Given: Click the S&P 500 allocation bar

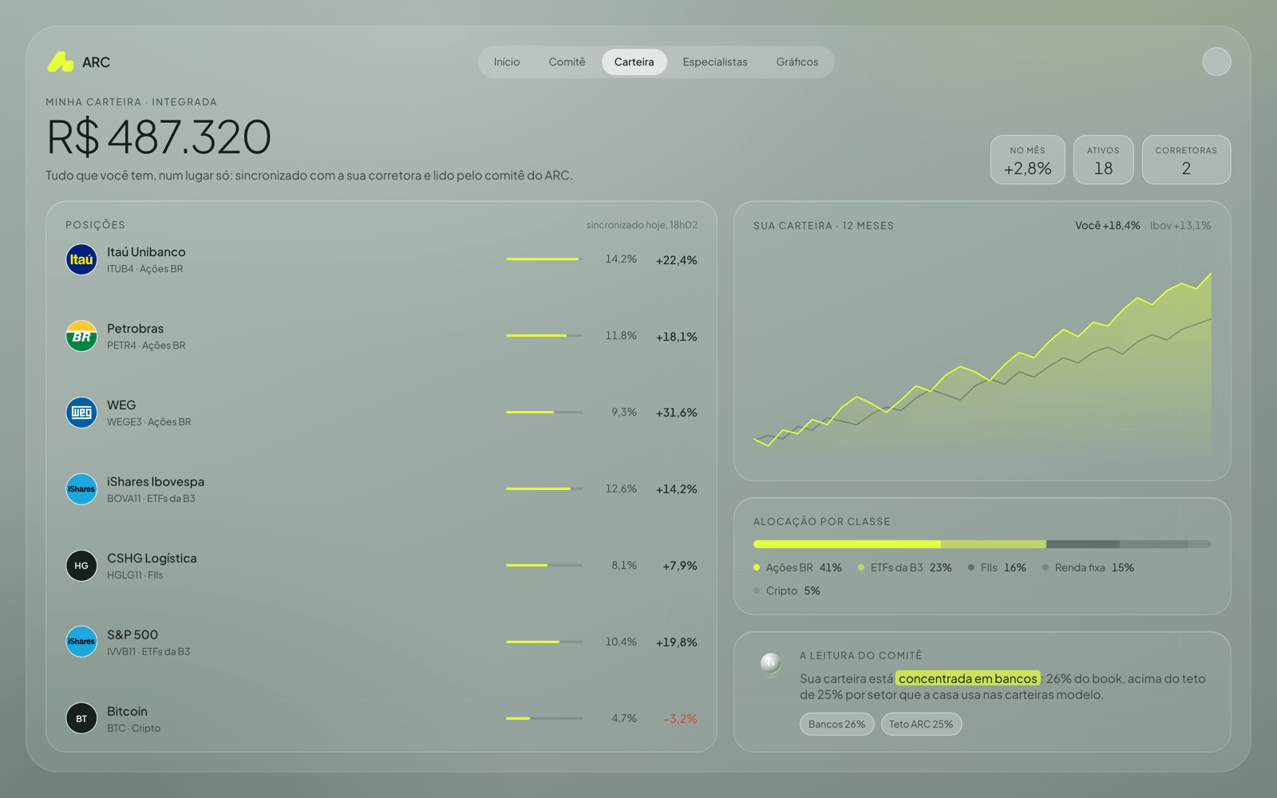Looking at the screenshot, I should pos(544,642).
